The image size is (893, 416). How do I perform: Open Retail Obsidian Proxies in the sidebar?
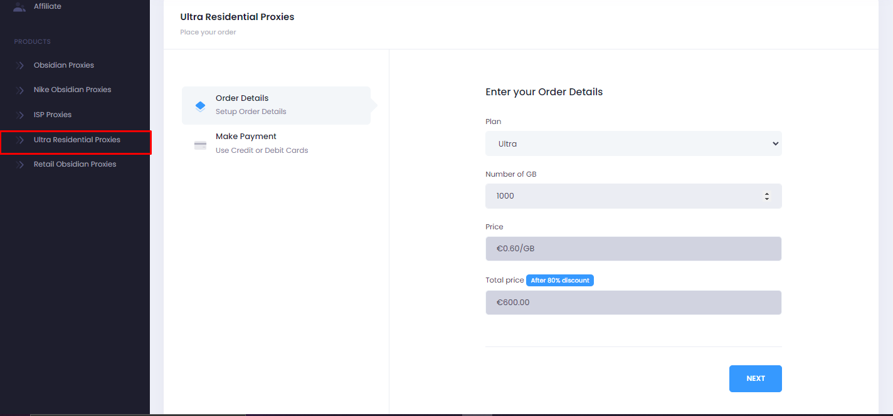click(75, 164)
